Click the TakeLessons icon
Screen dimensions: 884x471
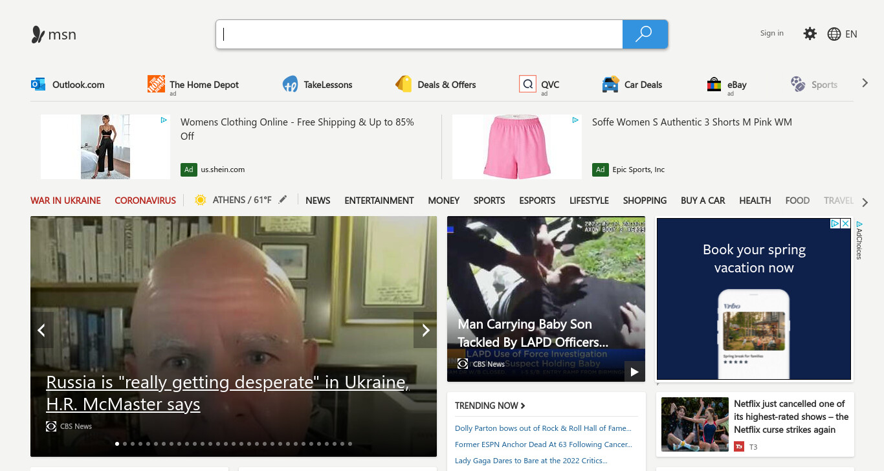pos(290,84)
